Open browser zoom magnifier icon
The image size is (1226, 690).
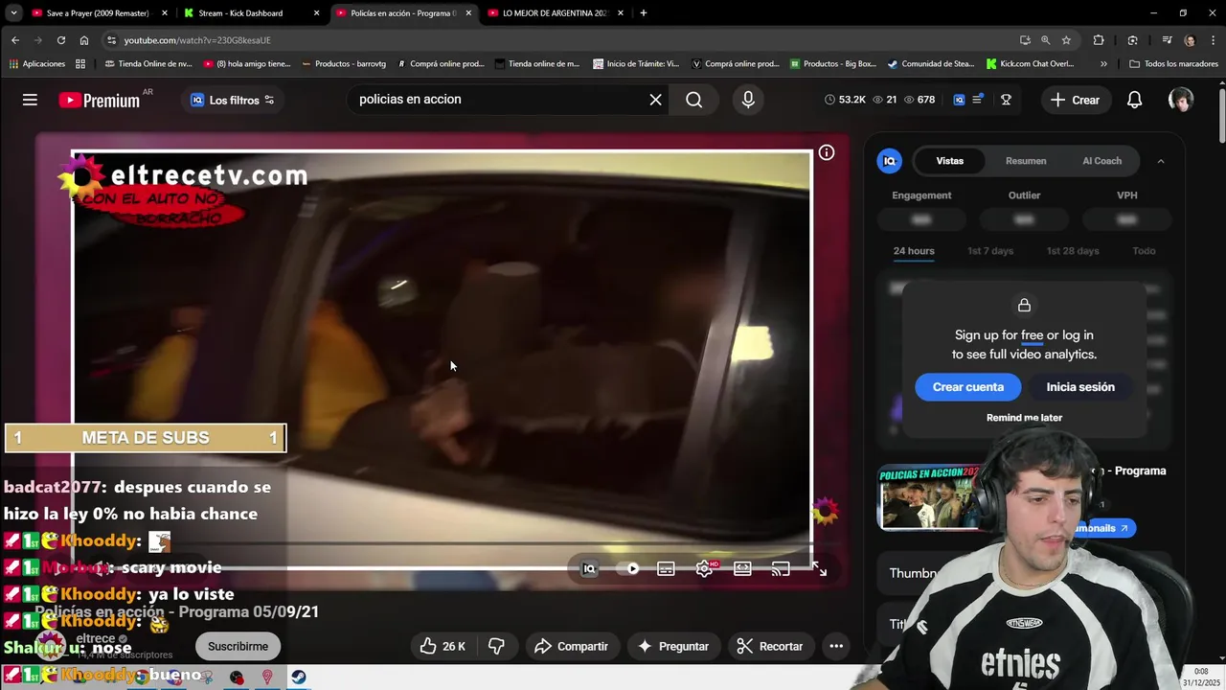coord(1045,40)
